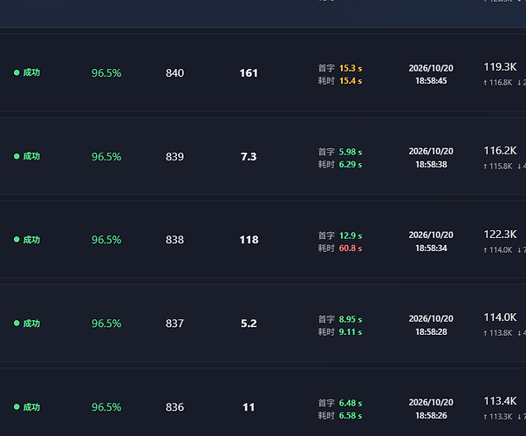Image resolution: width=526 pixels, height=436 pixels.
Task: Select the ID cell 840
Action: tap(174, 73)
